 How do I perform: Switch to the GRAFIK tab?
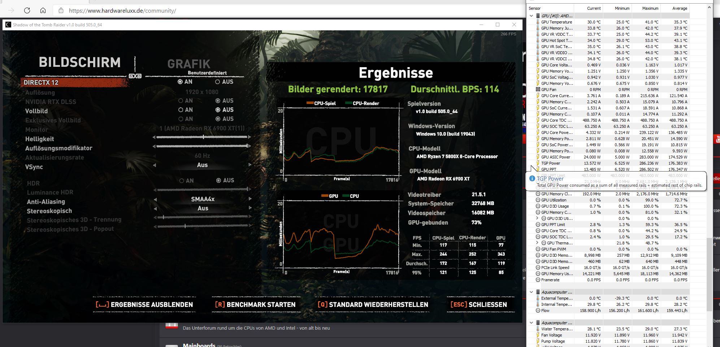pos(188,64)
